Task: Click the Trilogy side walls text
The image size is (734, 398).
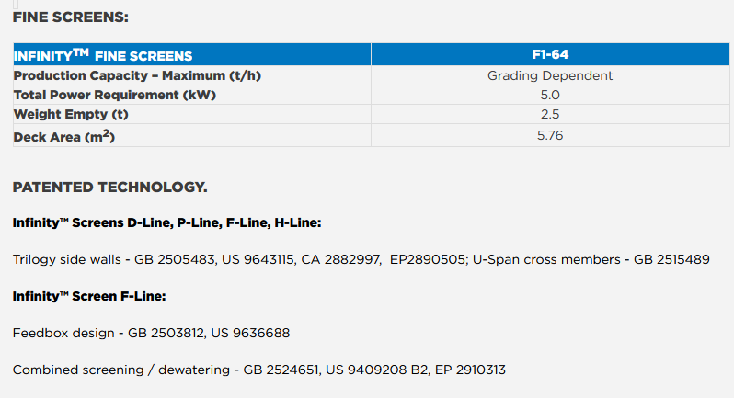Action: tap(66, 260)
